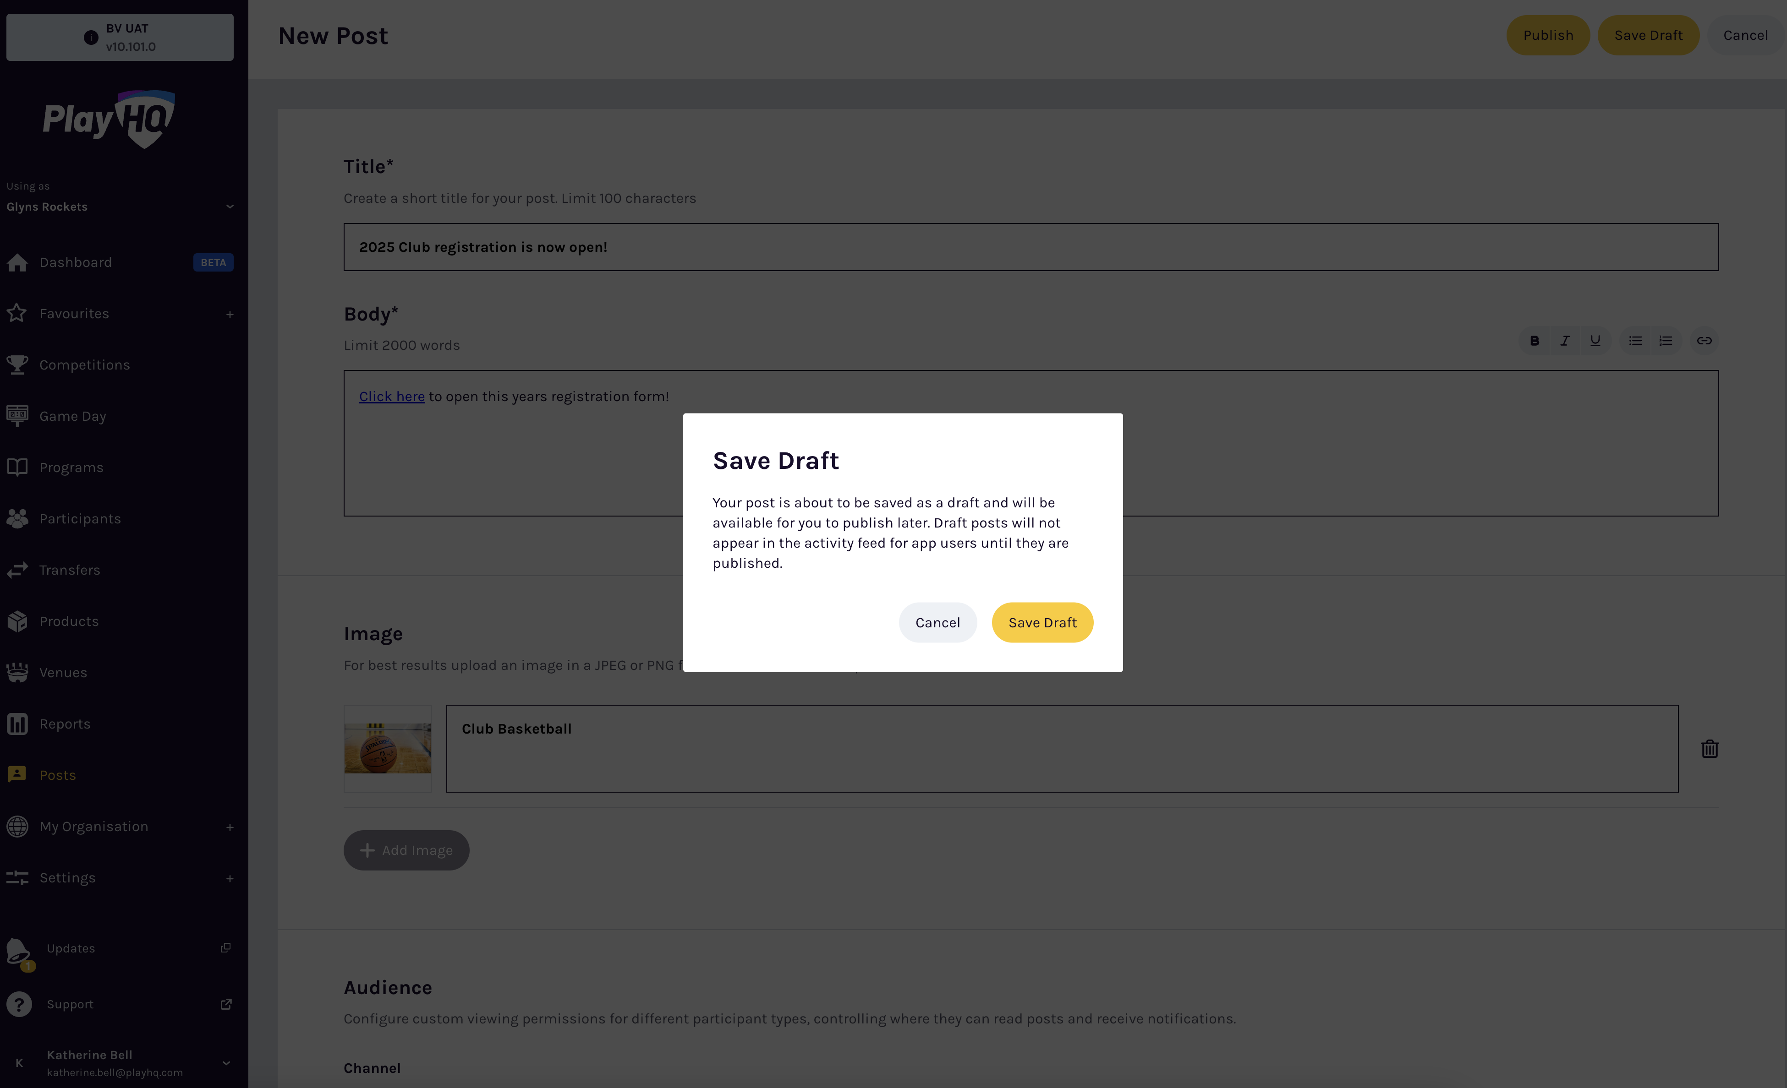Apply underline formatting in the editor

[1595, 341]
